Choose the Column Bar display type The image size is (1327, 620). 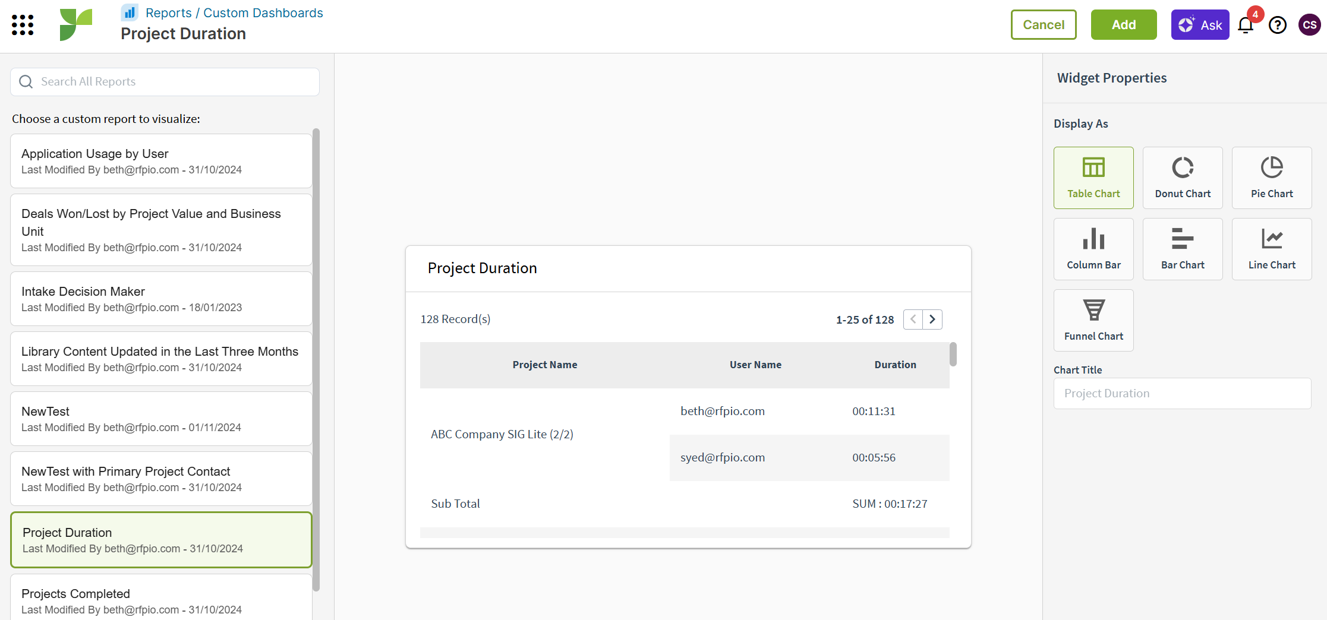[x=1093, y=249]
